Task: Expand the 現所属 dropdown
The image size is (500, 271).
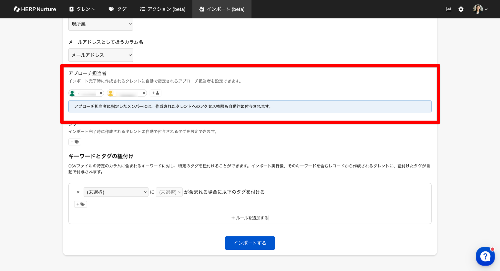Action: (101, 24)
